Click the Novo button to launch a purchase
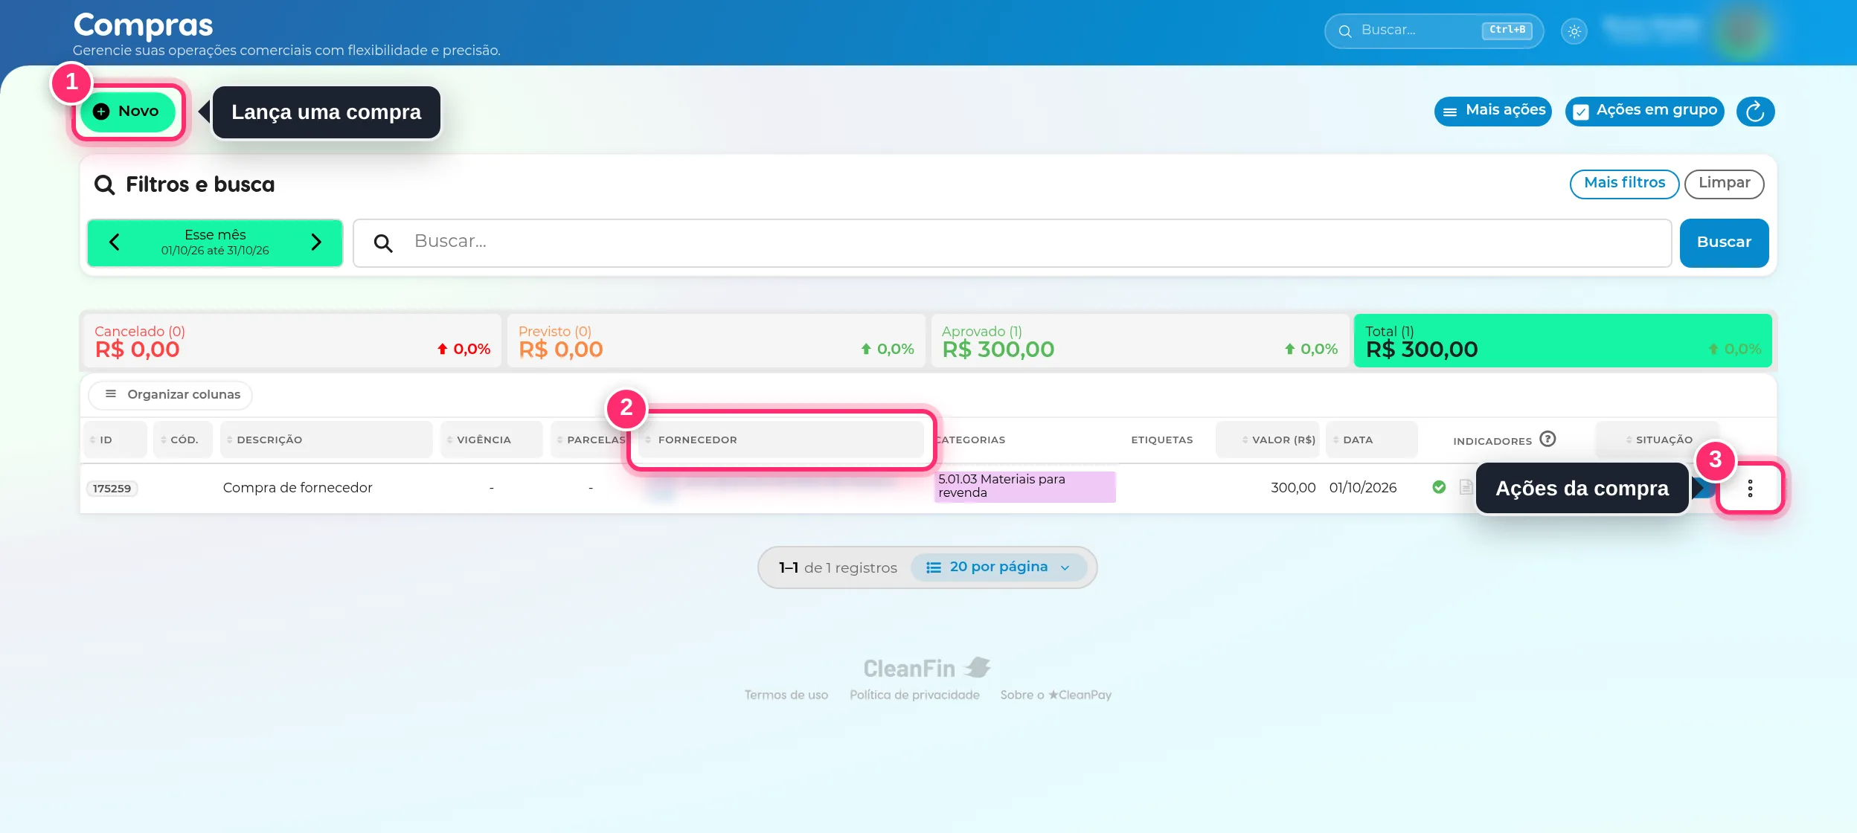Viewport: 1857px width, 833px height. [127, 112]
